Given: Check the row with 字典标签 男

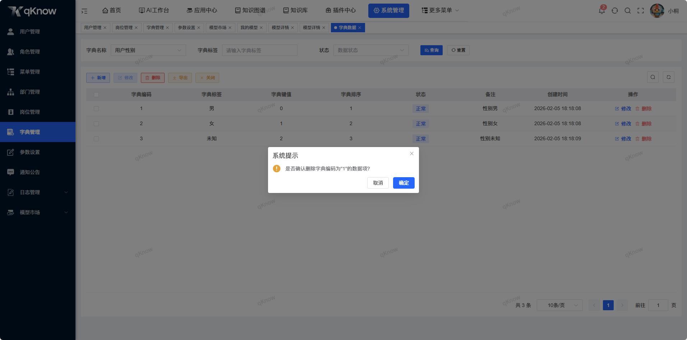Looking at the screenshot, I should [x=96, y=109].
